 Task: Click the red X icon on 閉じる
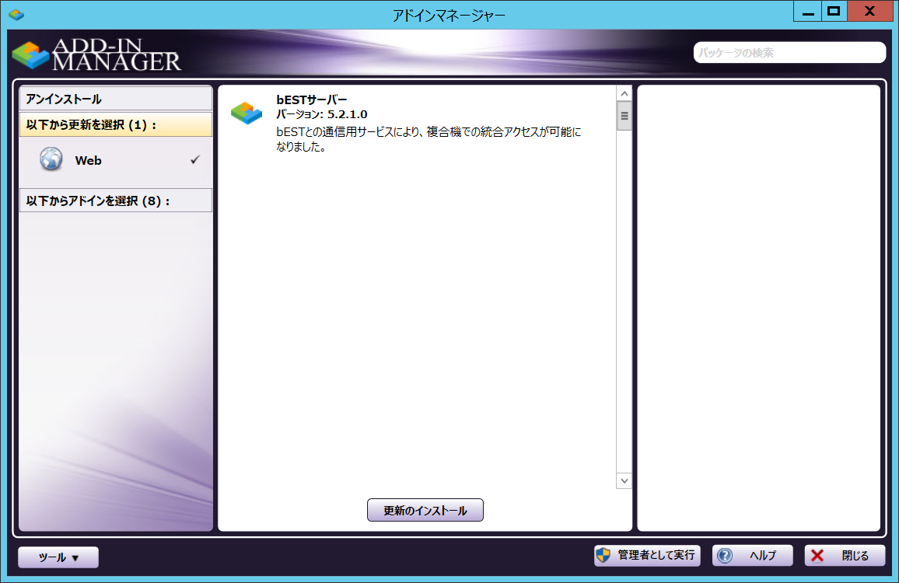click(x=817, y=556)
